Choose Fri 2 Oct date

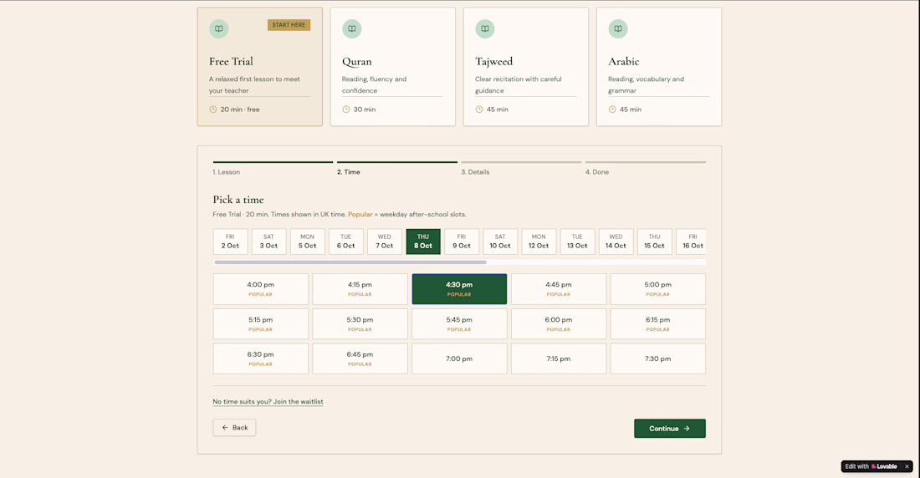[230, 242]
